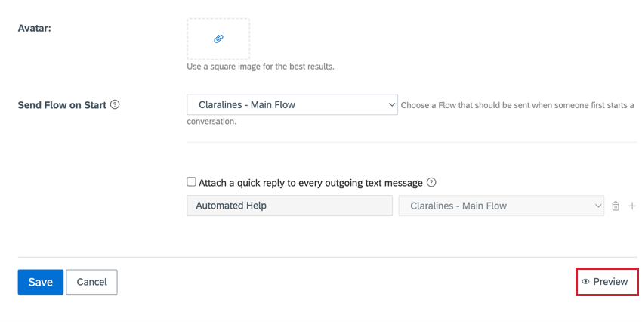The width and height of the screenshot is (642, 322).
Task: Save the settings with the Save button
Action: pos(41,282)
